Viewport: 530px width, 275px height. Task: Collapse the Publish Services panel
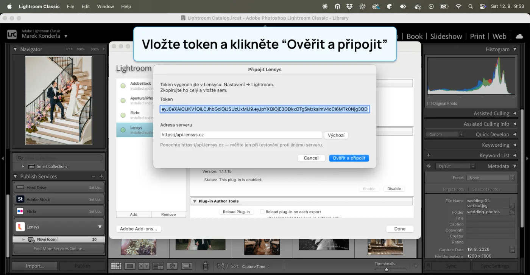tap(15, 176)
